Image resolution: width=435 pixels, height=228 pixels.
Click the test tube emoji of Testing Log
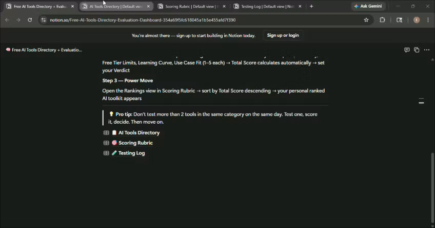point(114,153)
